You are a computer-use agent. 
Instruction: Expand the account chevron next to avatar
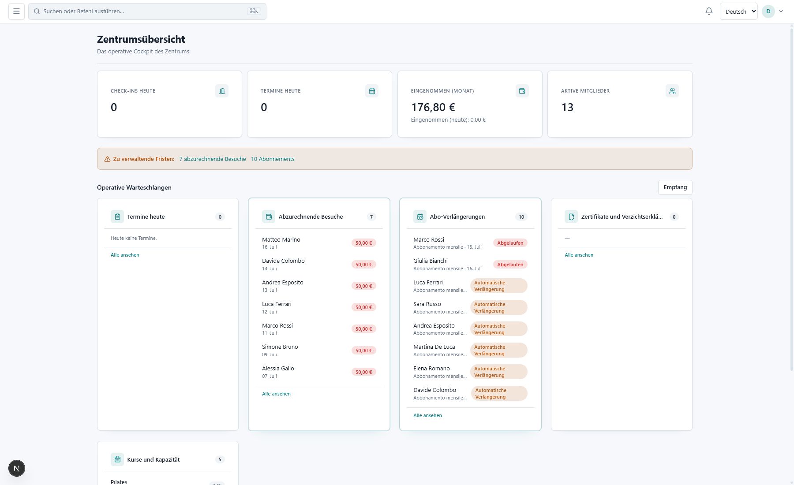click(x=781, y=11)
